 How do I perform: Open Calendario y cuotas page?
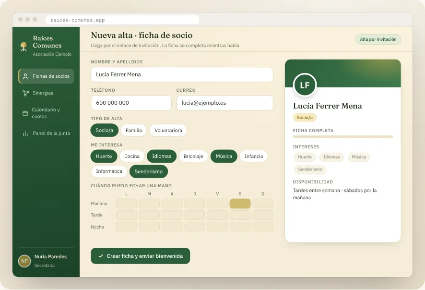coord(46,113)
